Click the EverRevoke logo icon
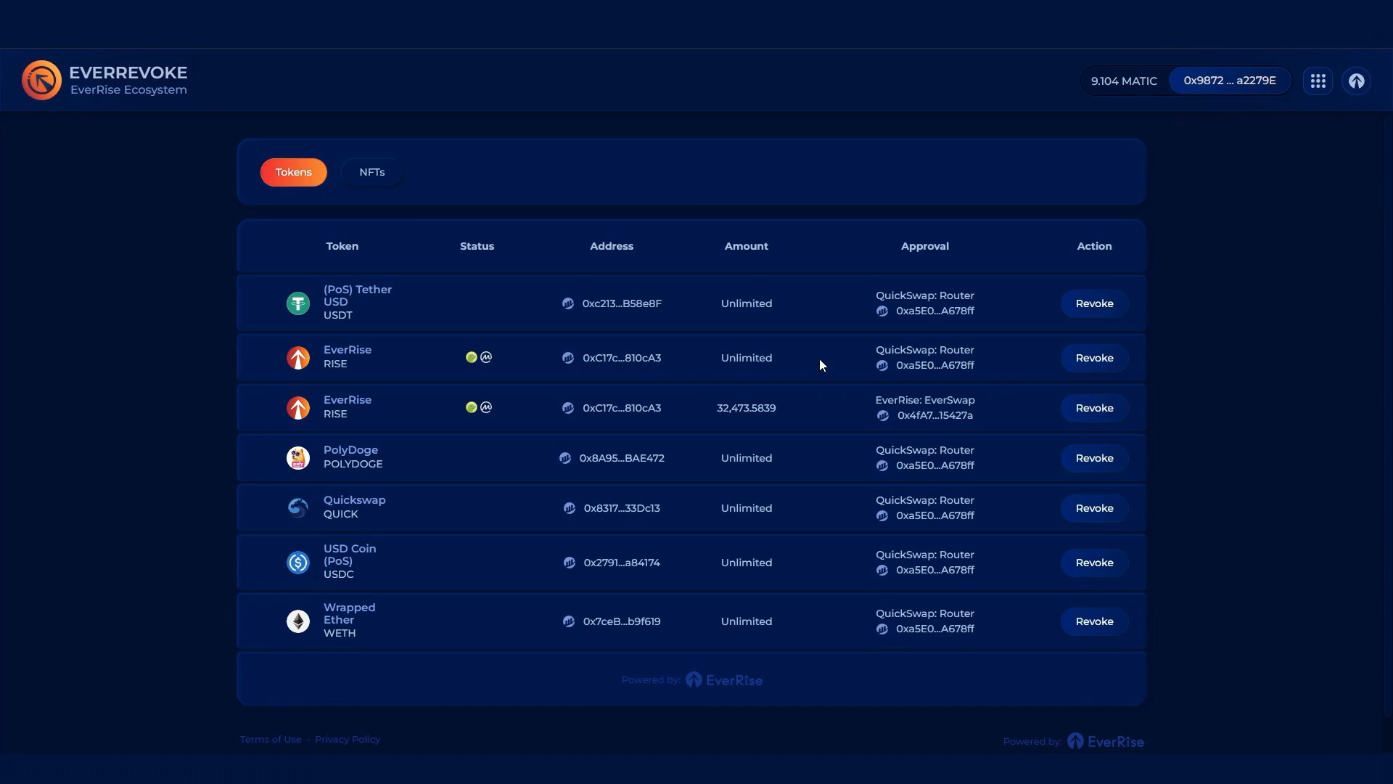 [41, 80]
